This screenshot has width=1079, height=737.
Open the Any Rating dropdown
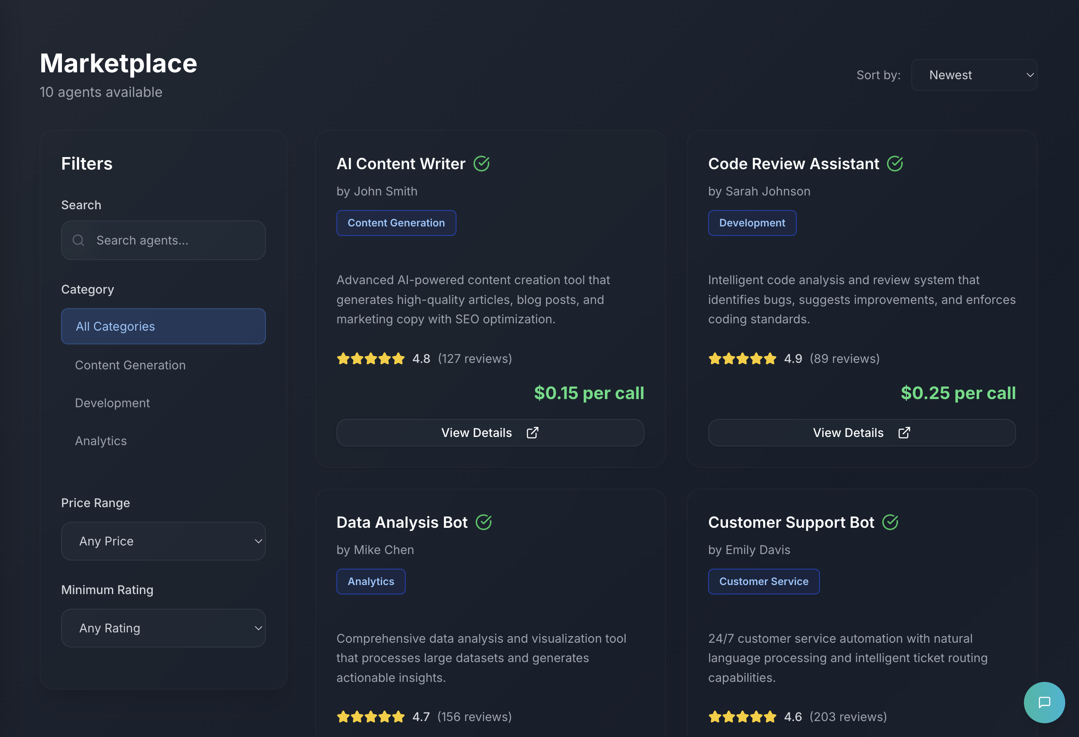pos(163,628)
